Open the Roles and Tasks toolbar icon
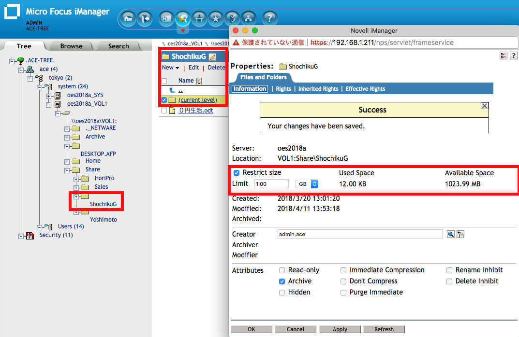This screenshot has width=519, height=337. (166, 18)
